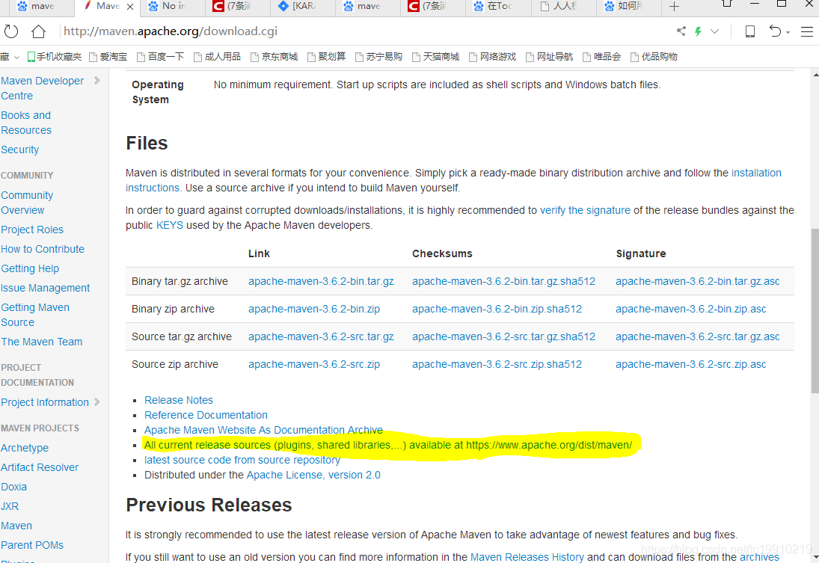Open the Archetype project link
The width and height of the screenshot is (819, 563).
[x=25, y=448]
